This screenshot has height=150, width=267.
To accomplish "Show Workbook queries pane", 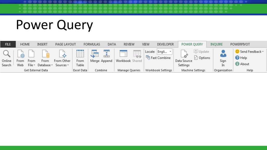I will tap(123, 56).
